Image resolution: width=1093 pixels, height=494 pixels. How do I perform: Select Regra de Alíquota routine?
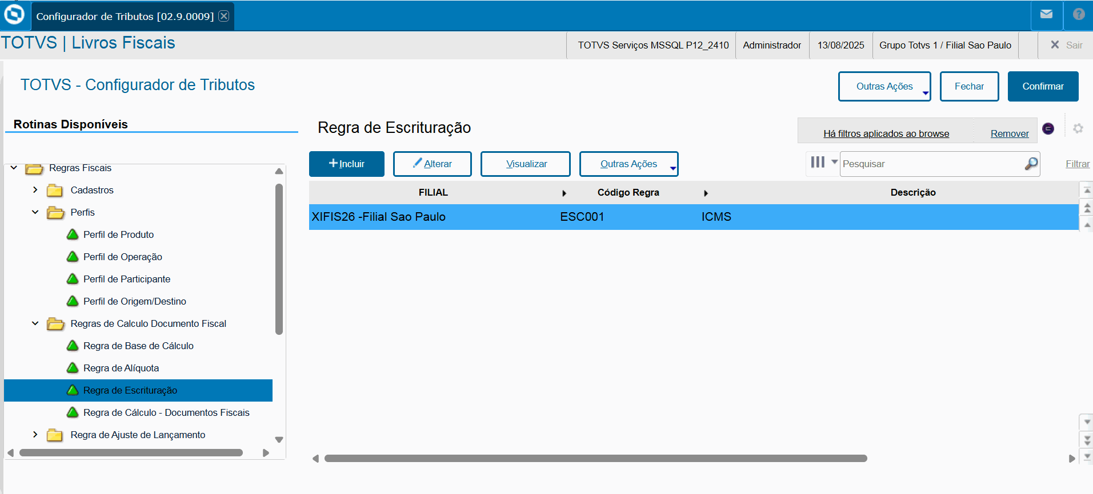pos(121,368)
